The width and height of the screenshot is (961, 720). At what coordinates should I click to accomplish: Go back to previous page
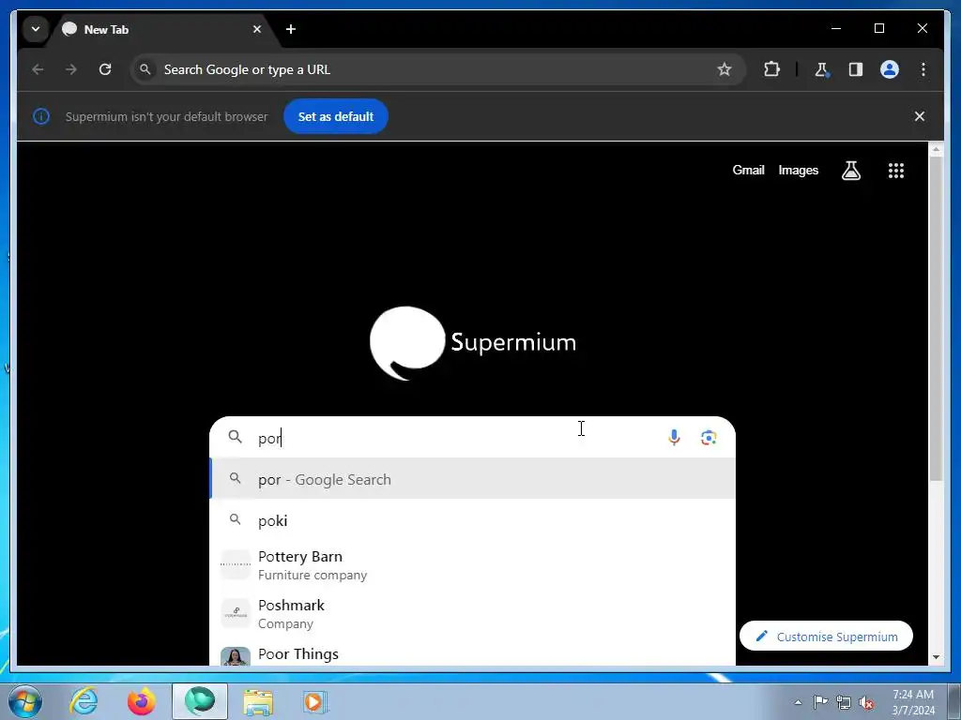pyautogui.click(x=38, y=69)
